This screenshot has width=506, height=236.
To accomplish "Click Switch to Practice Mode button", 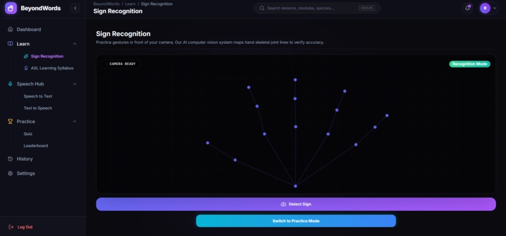I will click(x=296, y=221).
